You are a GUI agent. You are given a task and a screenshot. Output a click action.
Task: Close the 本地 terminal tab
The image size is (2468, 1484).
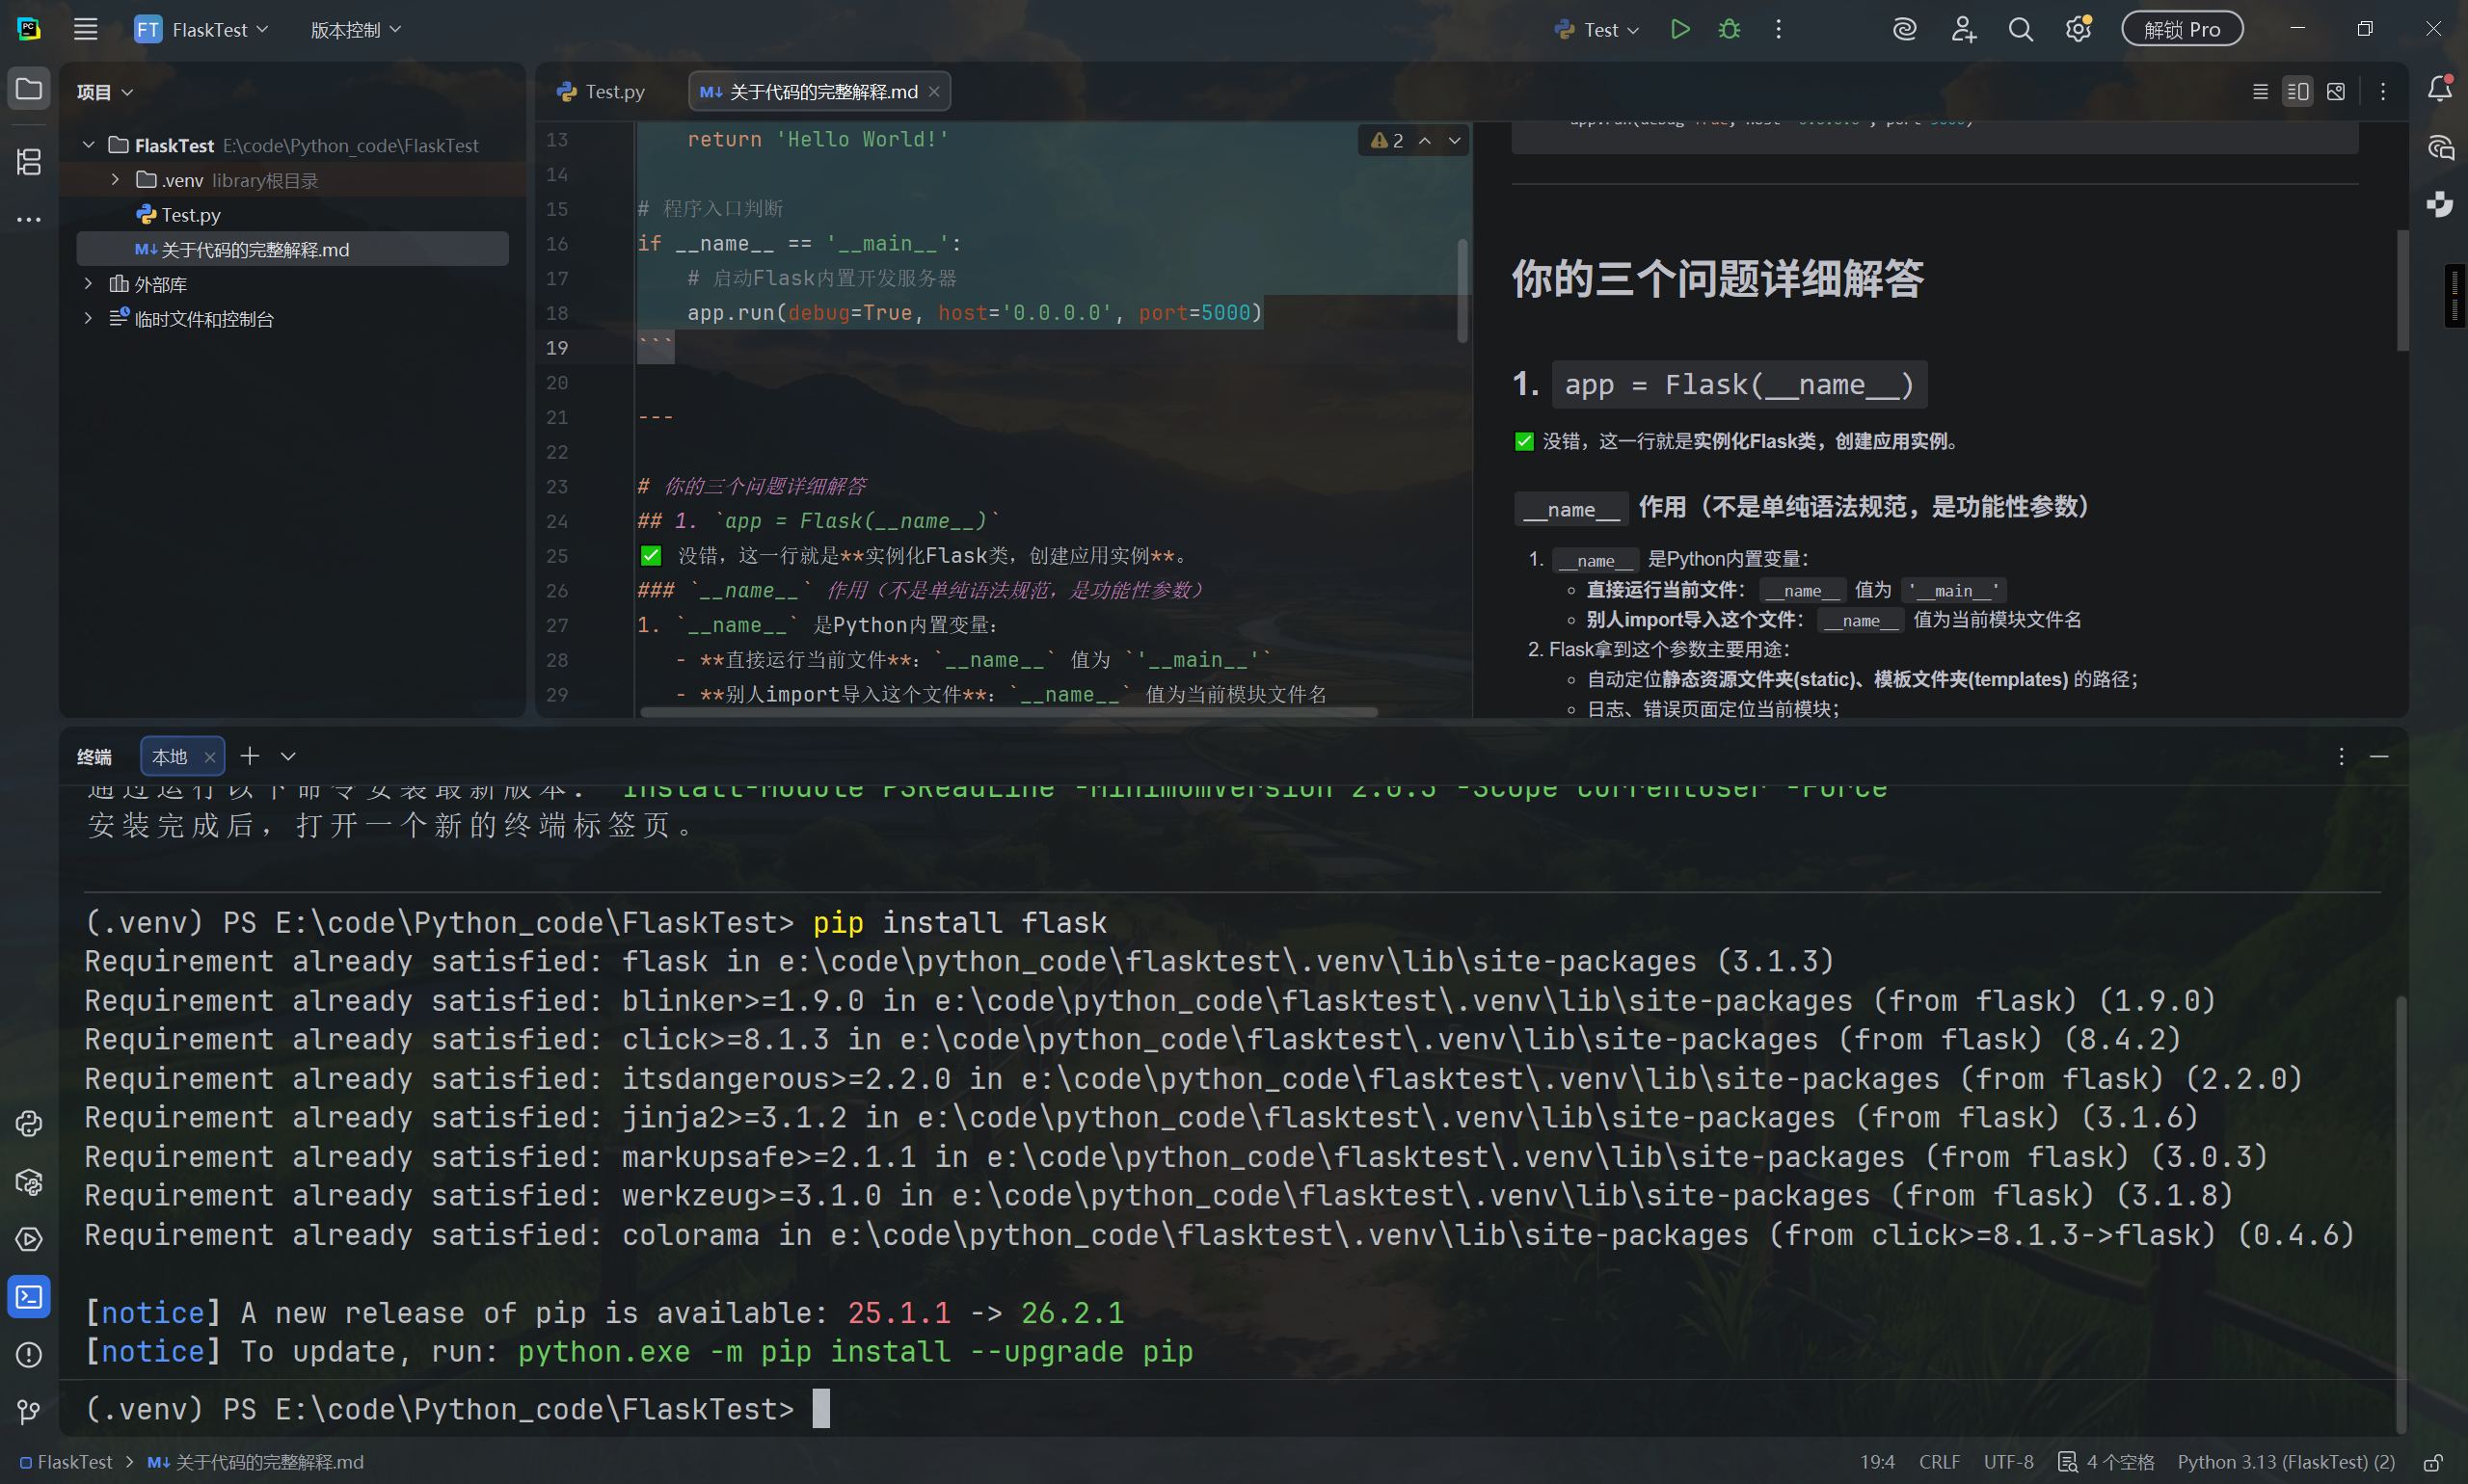[210, 757]
